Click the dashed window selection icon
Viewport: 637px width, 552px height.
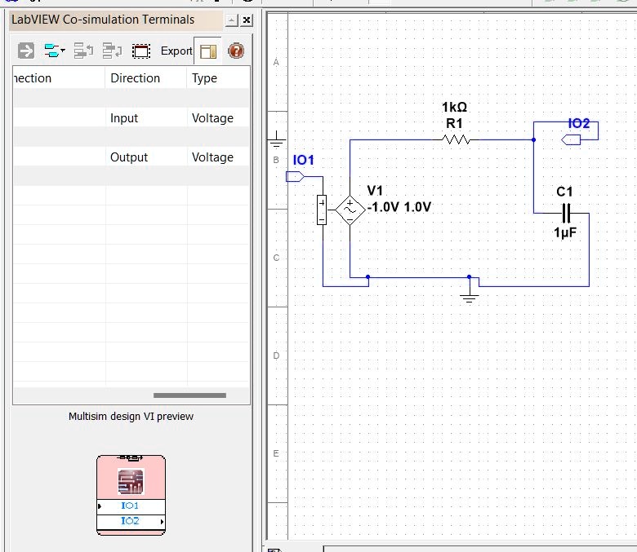pyautogui.click(x=141, y=51)
